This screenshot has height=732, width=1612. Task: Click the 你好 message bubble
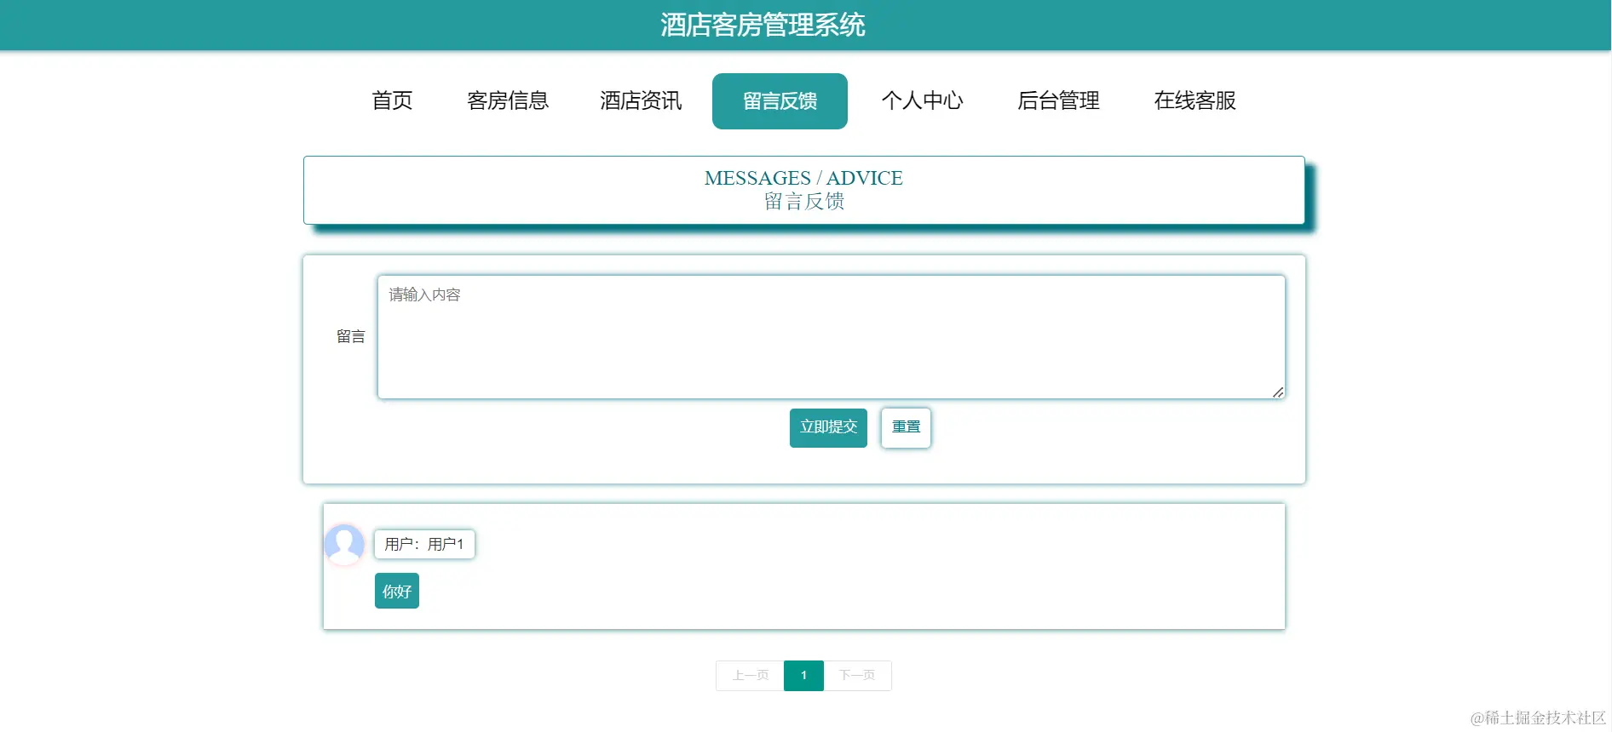(397, 592)
